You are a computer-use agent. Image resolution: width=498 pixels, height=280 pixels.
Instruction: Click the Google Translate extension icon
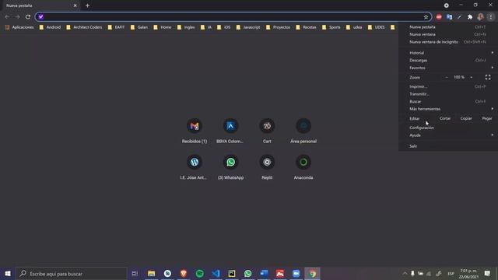tap(449, 17)
